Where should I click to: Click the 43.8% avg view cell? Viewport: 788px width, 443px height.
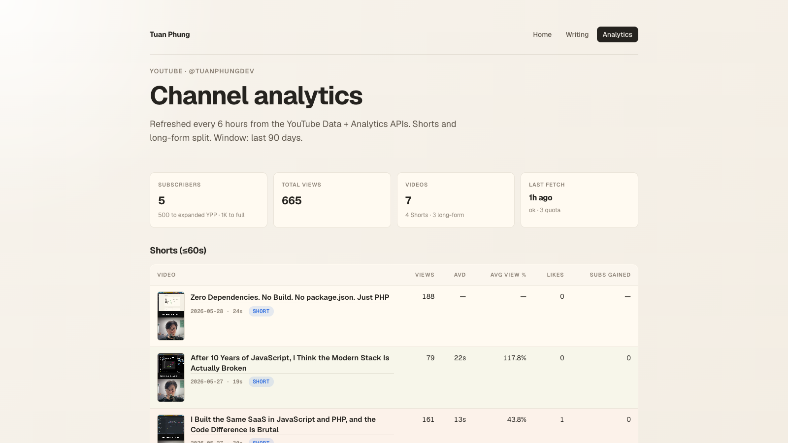pyautogui.click(x=517, y=419)
